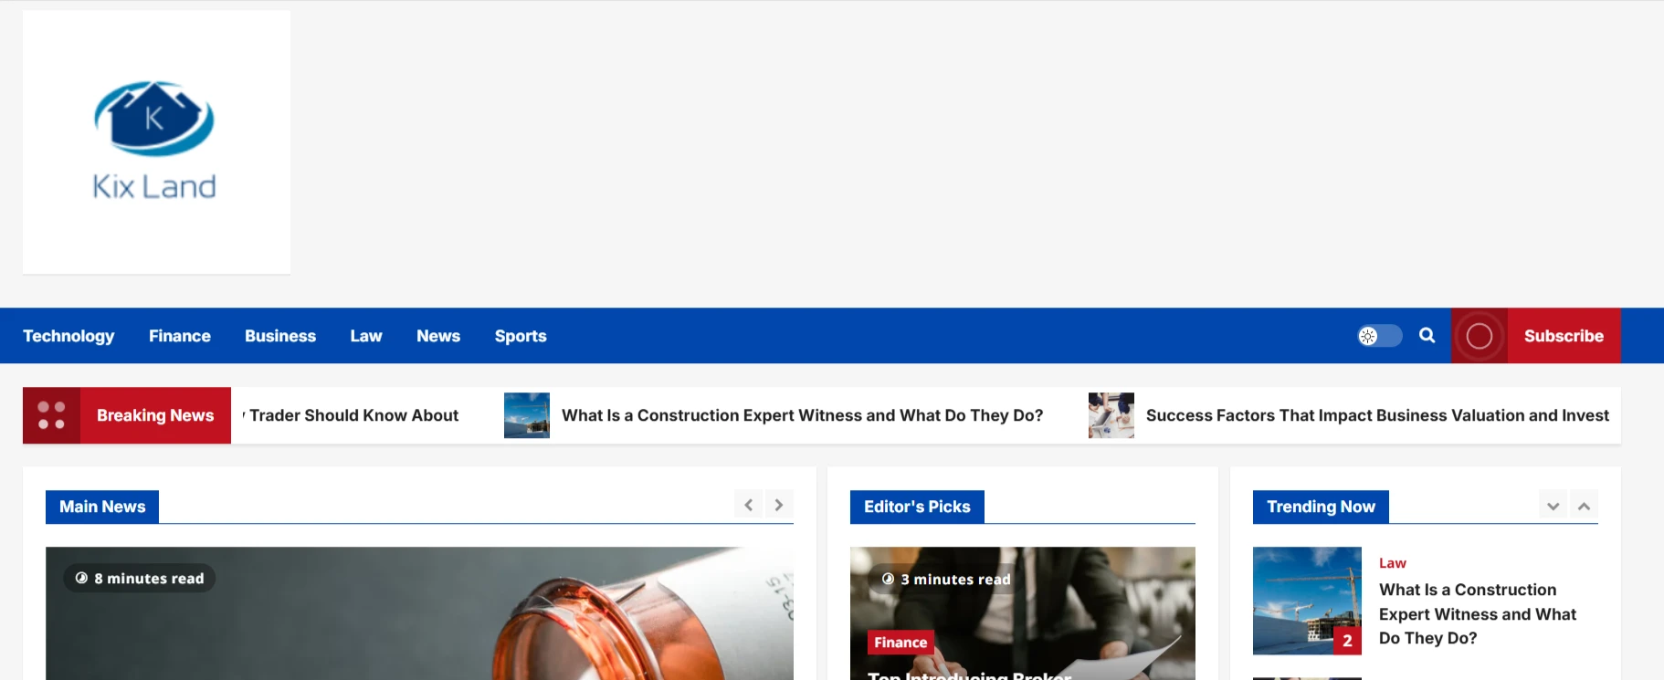This screenshot has height=680, width=1664.
Task: Open the Finance menu item
Action: (180, 336)
